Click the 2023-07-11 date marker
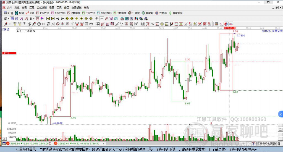Image resolution: width=283 pixels, height=152 pixels. click(229, 28)
